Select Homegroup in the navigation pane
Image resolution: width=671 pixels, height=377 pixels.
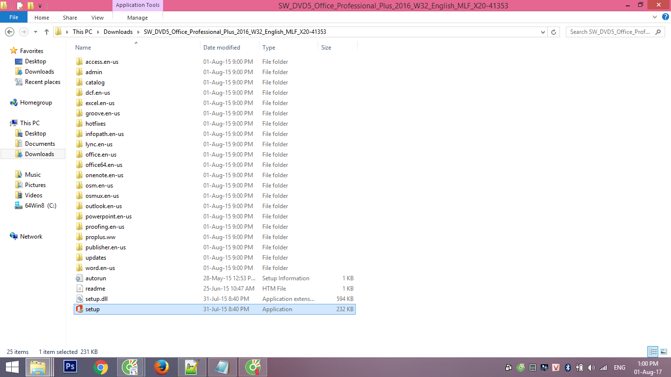[x=36, y=103]
